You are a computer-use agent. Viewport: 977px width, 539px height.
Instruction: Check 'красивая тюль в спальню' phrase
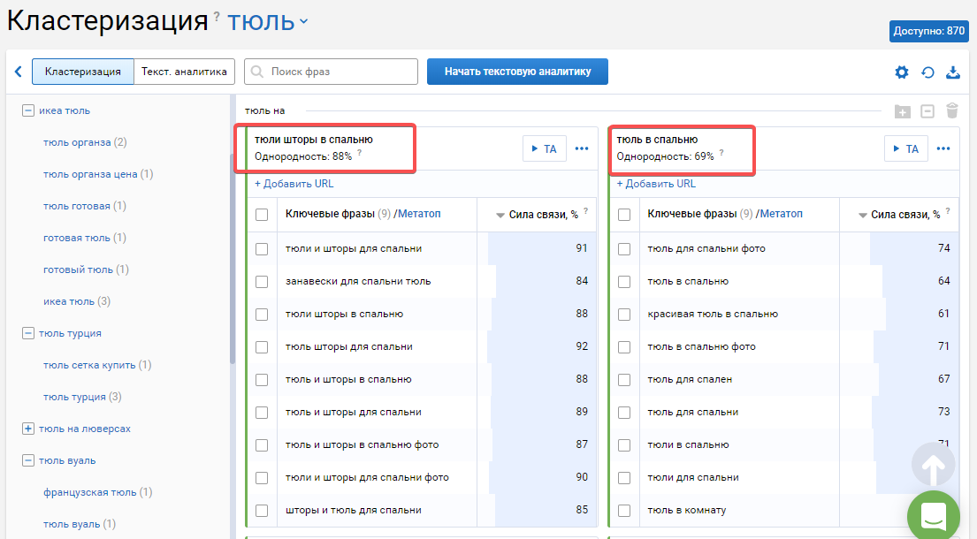tap(623, 315)
